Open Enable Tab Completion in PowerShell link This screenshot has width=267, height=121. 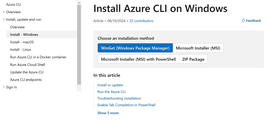pyautogui.click(x=126, y=105)
